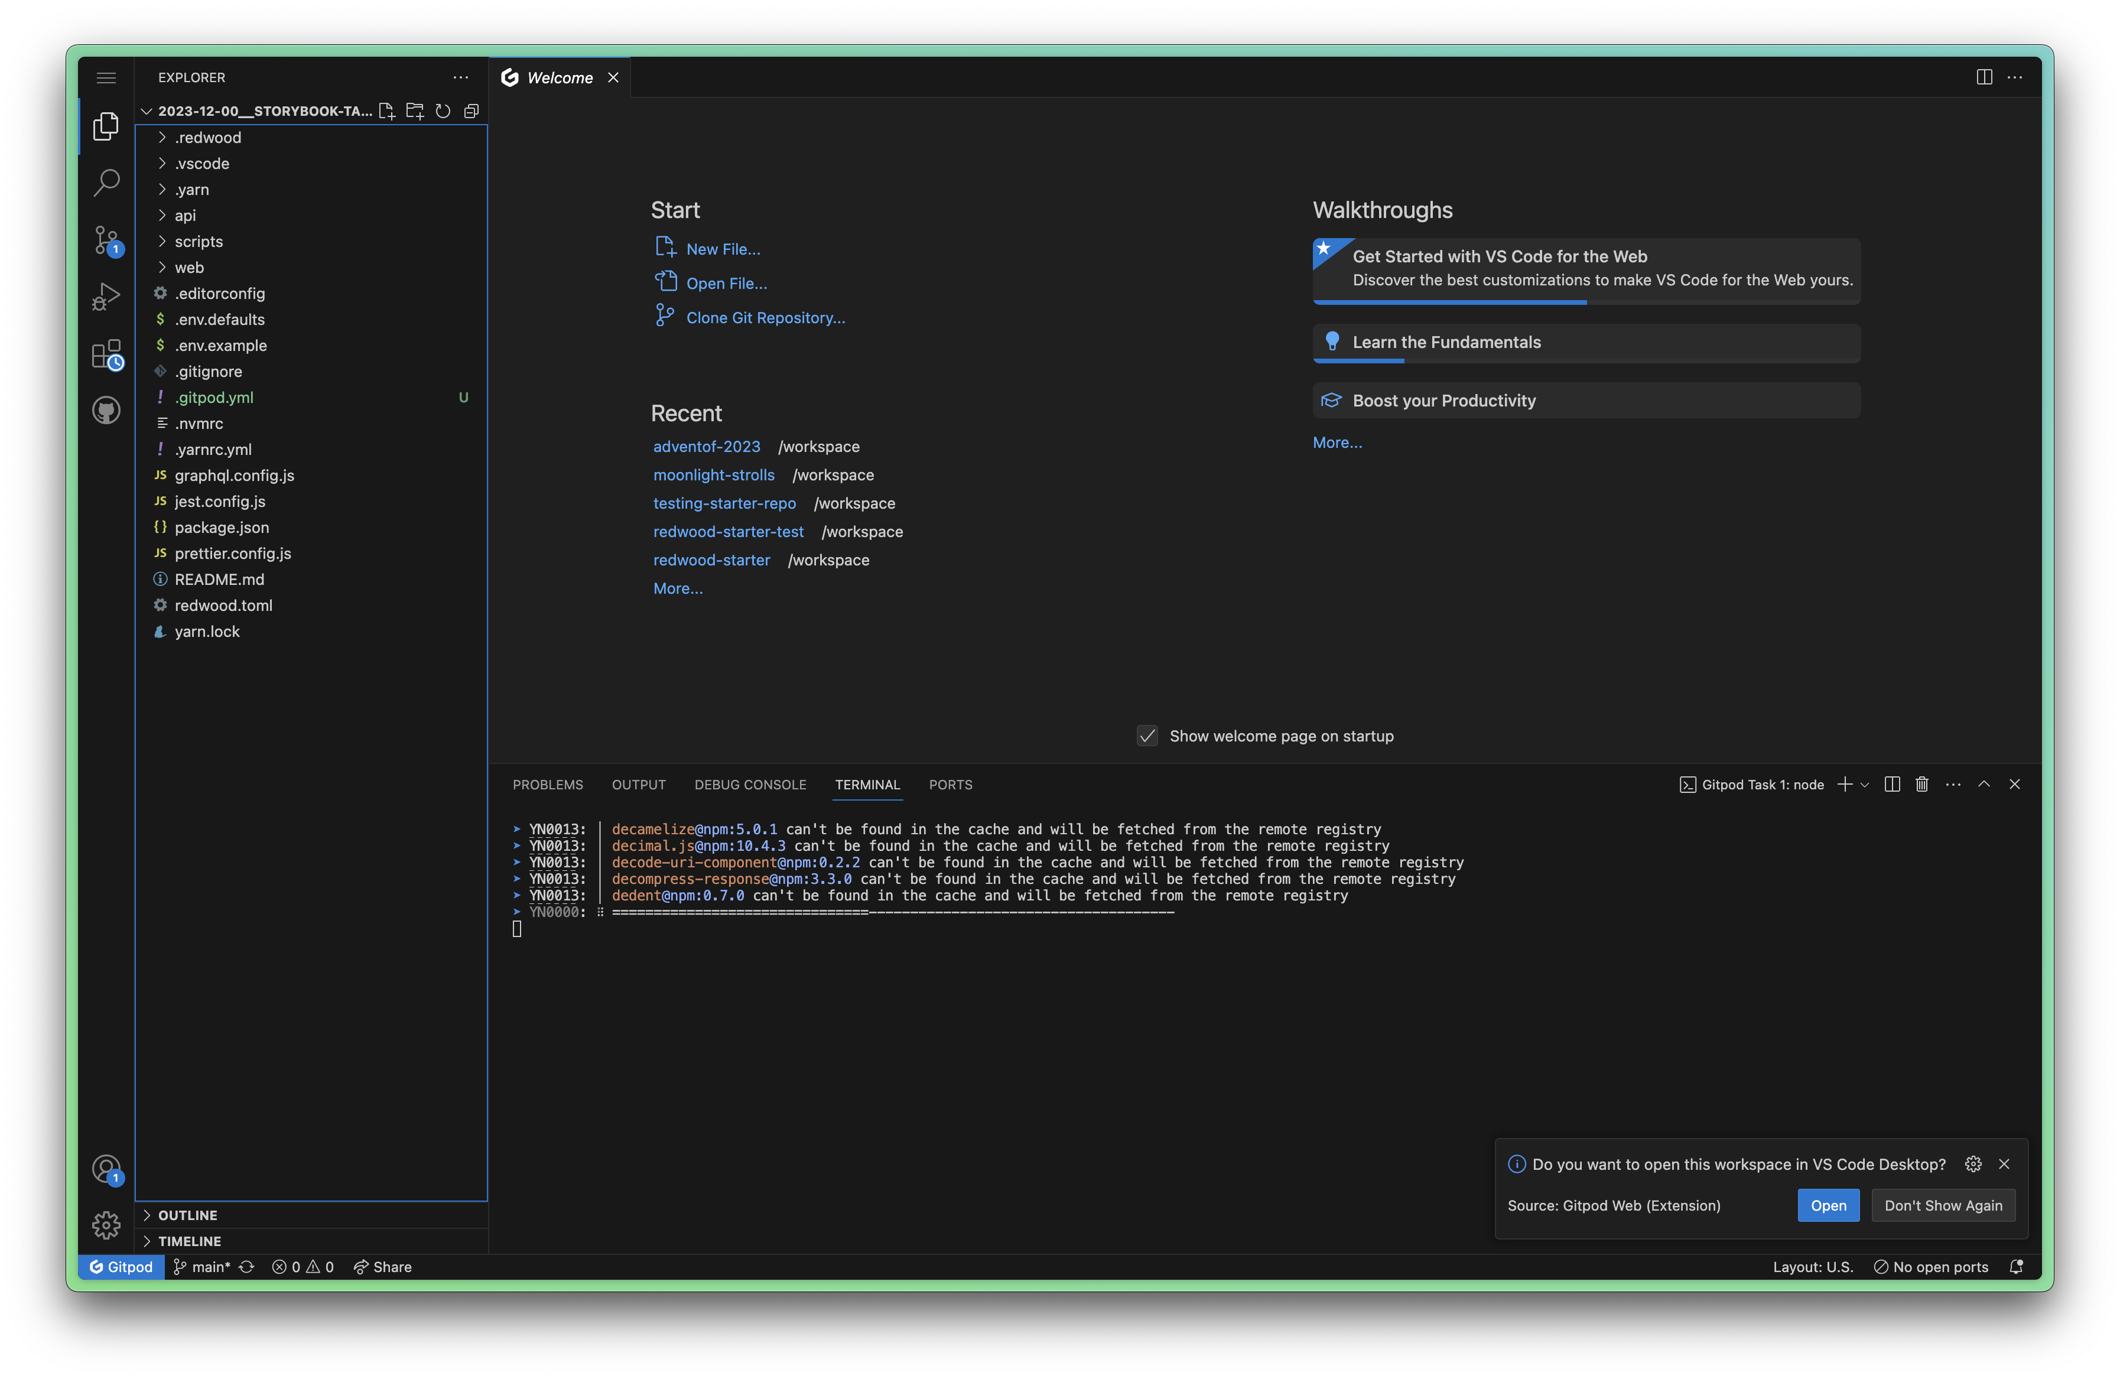Open the Manage gear menu
The height and width of the screenshot is (1379, 2120).
(106, 1225)
